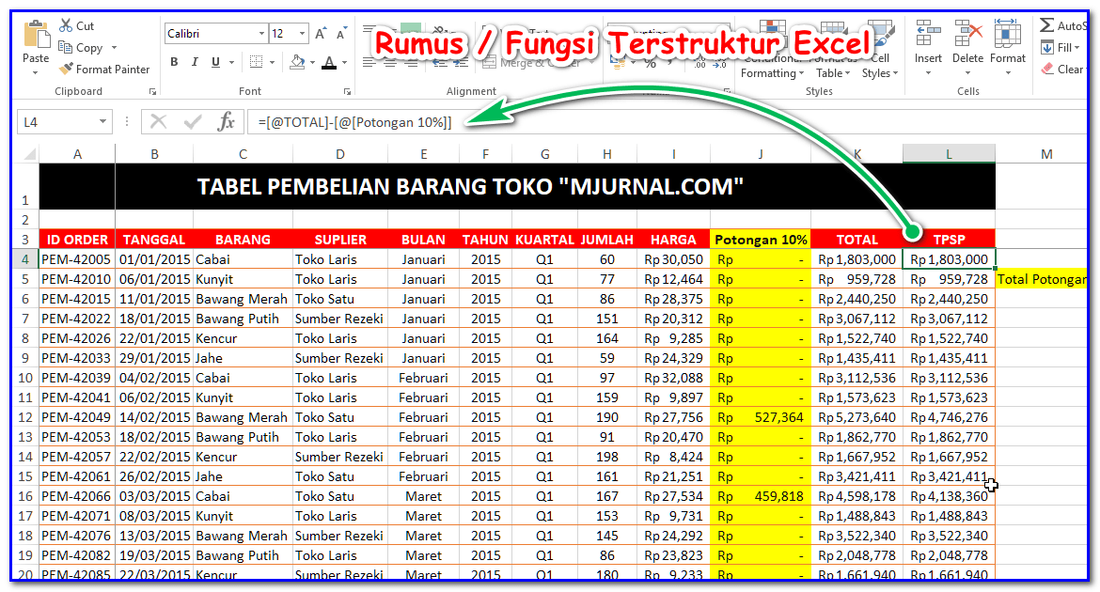
Task: Click the TPSP heading cell
Action: (950, 240)
